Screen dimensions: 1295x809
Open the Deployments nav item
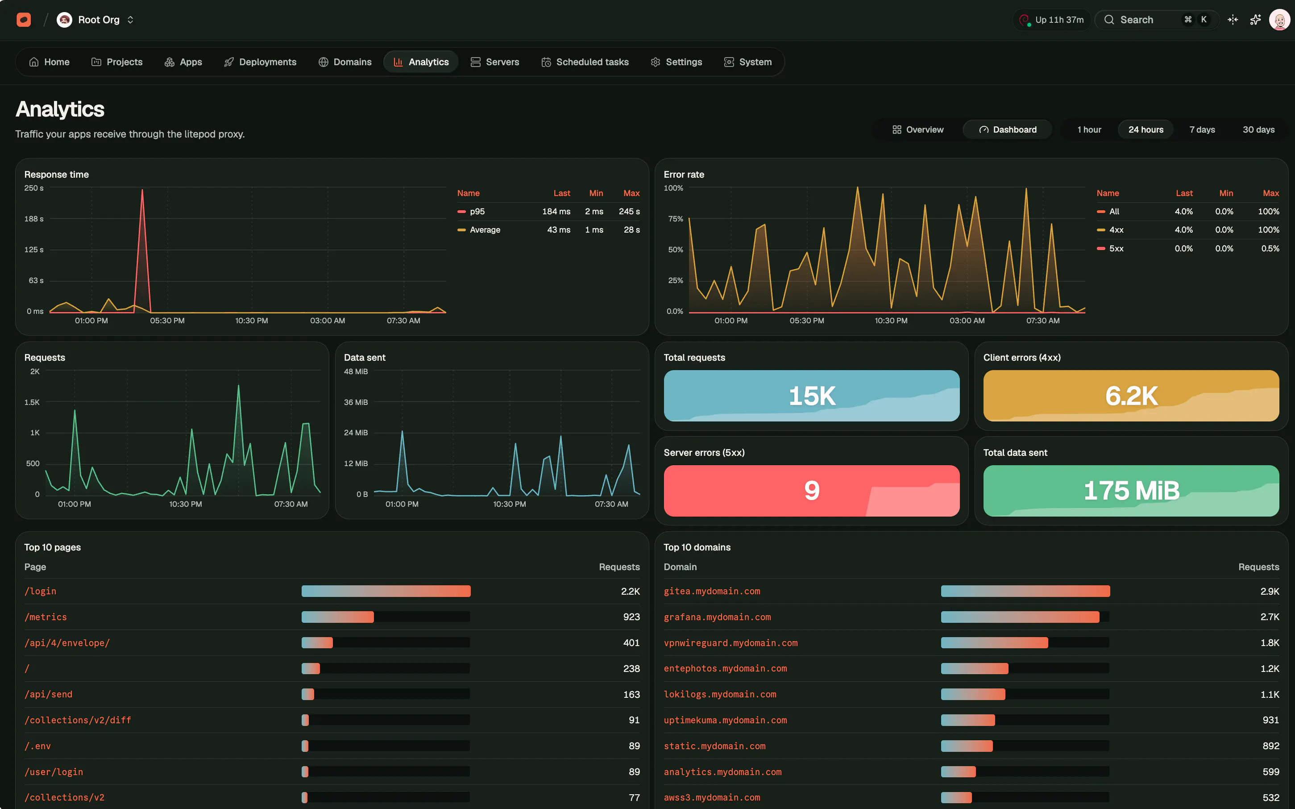coord(260,62)
